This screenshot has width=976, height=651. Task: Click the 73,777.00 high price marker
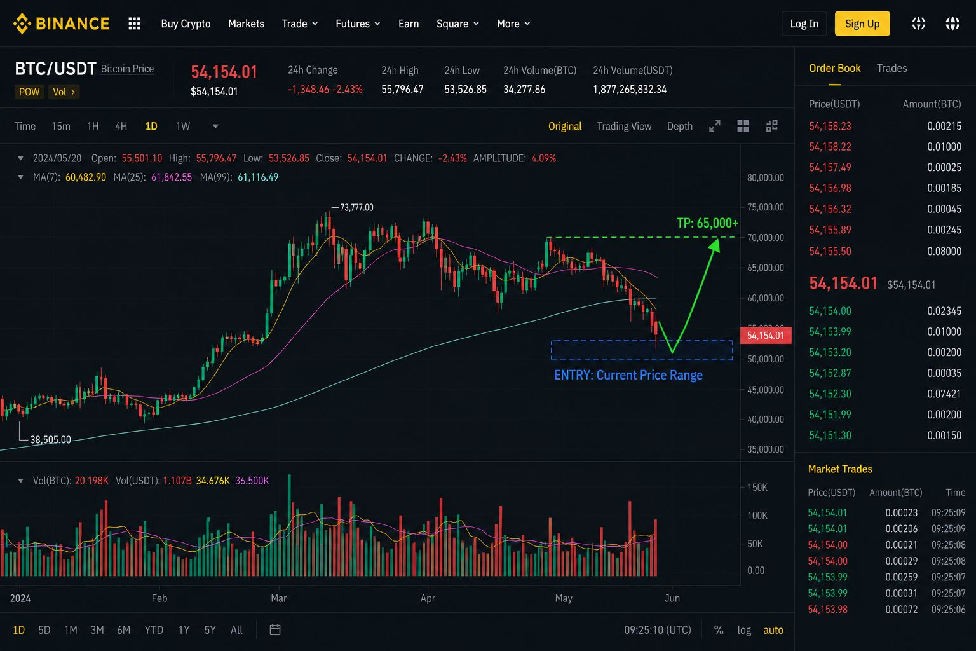356,207
